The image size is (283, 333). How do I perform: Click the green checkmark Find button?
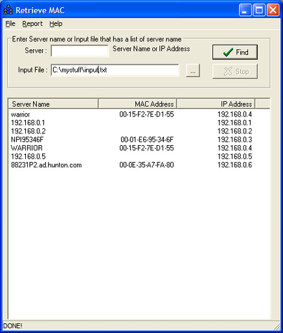[x=235, y=52]
